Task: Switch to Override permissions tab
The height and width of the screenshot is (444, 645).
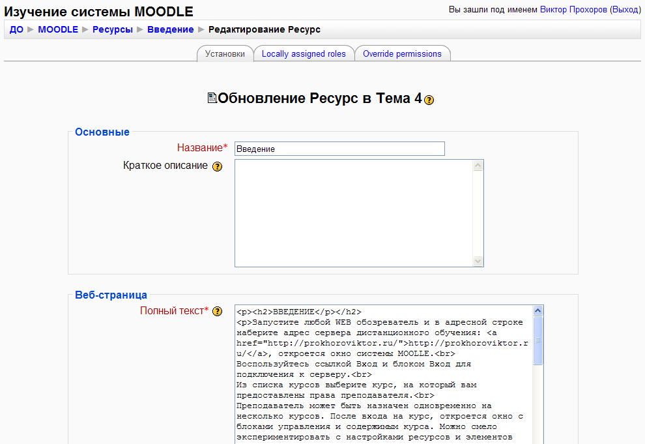Action: (402, 54)
